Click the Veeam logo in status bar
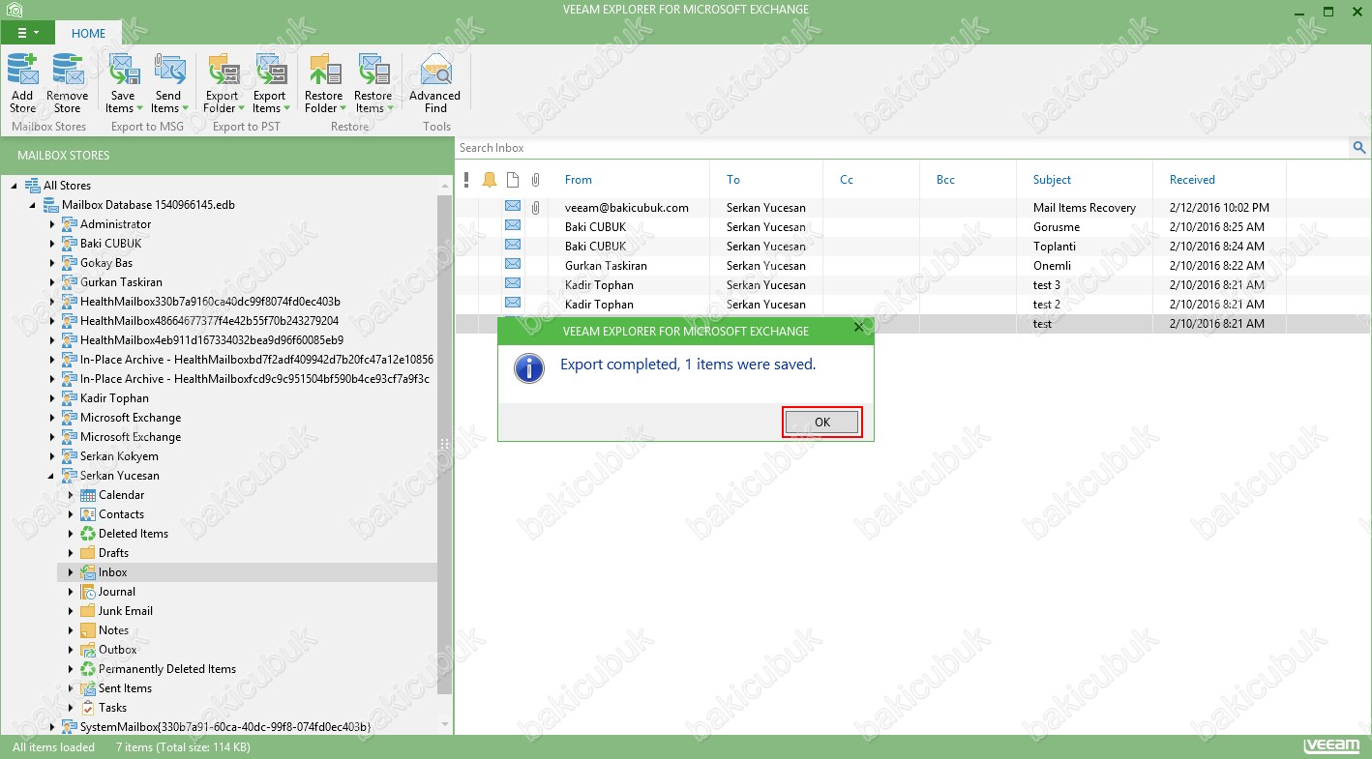1372x759 pixels. [1333, 746]
